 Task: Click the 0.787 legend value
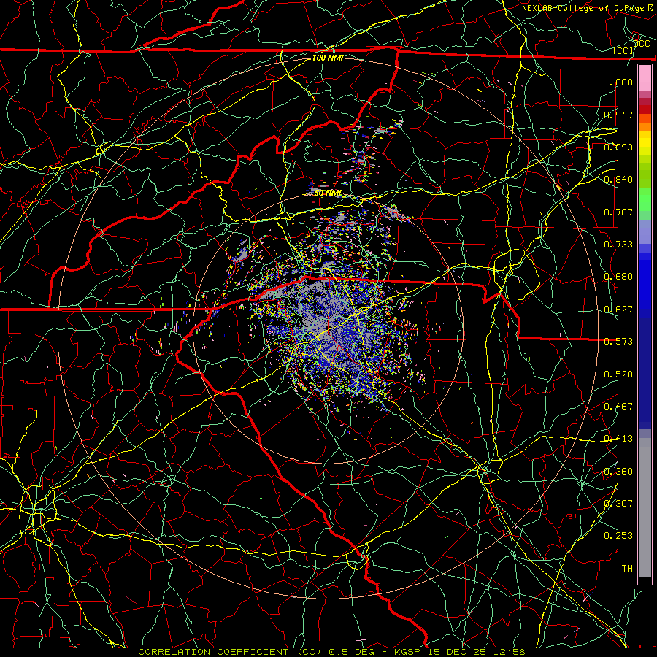pos(618,212)
